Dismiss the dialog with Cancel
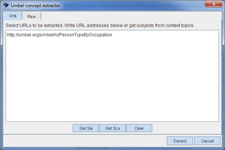This screenshot has width=225, height=150. point(207,141)
